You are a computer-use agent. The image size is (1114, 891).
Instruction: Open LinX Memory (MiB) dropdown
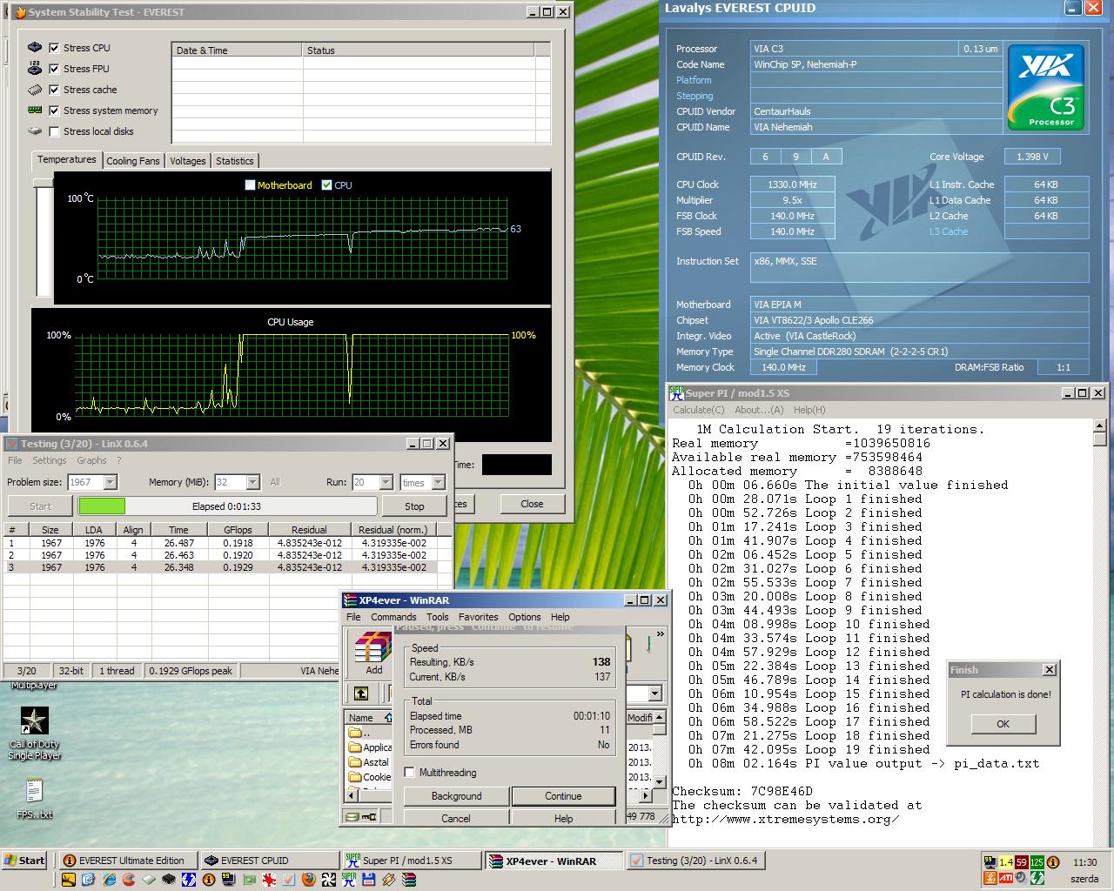pyautogui.click(x=253, y=482)
